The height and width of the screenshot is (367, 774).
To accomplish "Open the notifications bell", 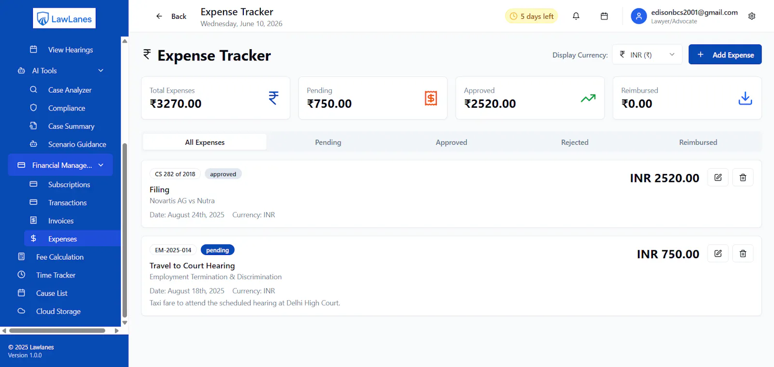I will coord(576,16).
